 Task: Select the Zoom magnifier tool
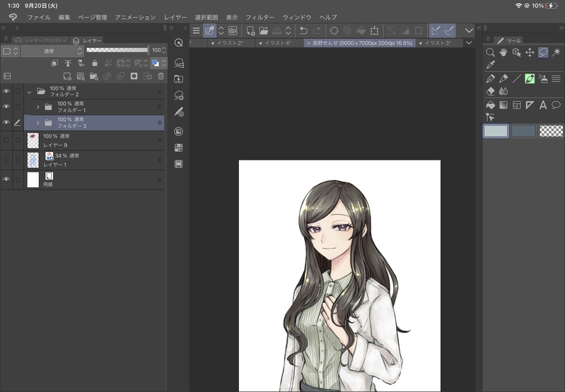(x=490, y=52)
